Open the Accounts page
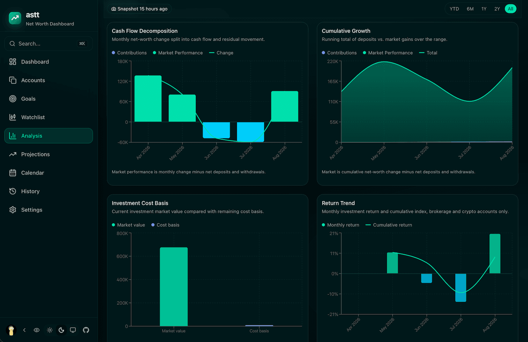This screenshot has height=342, width=528. point(48,80)
